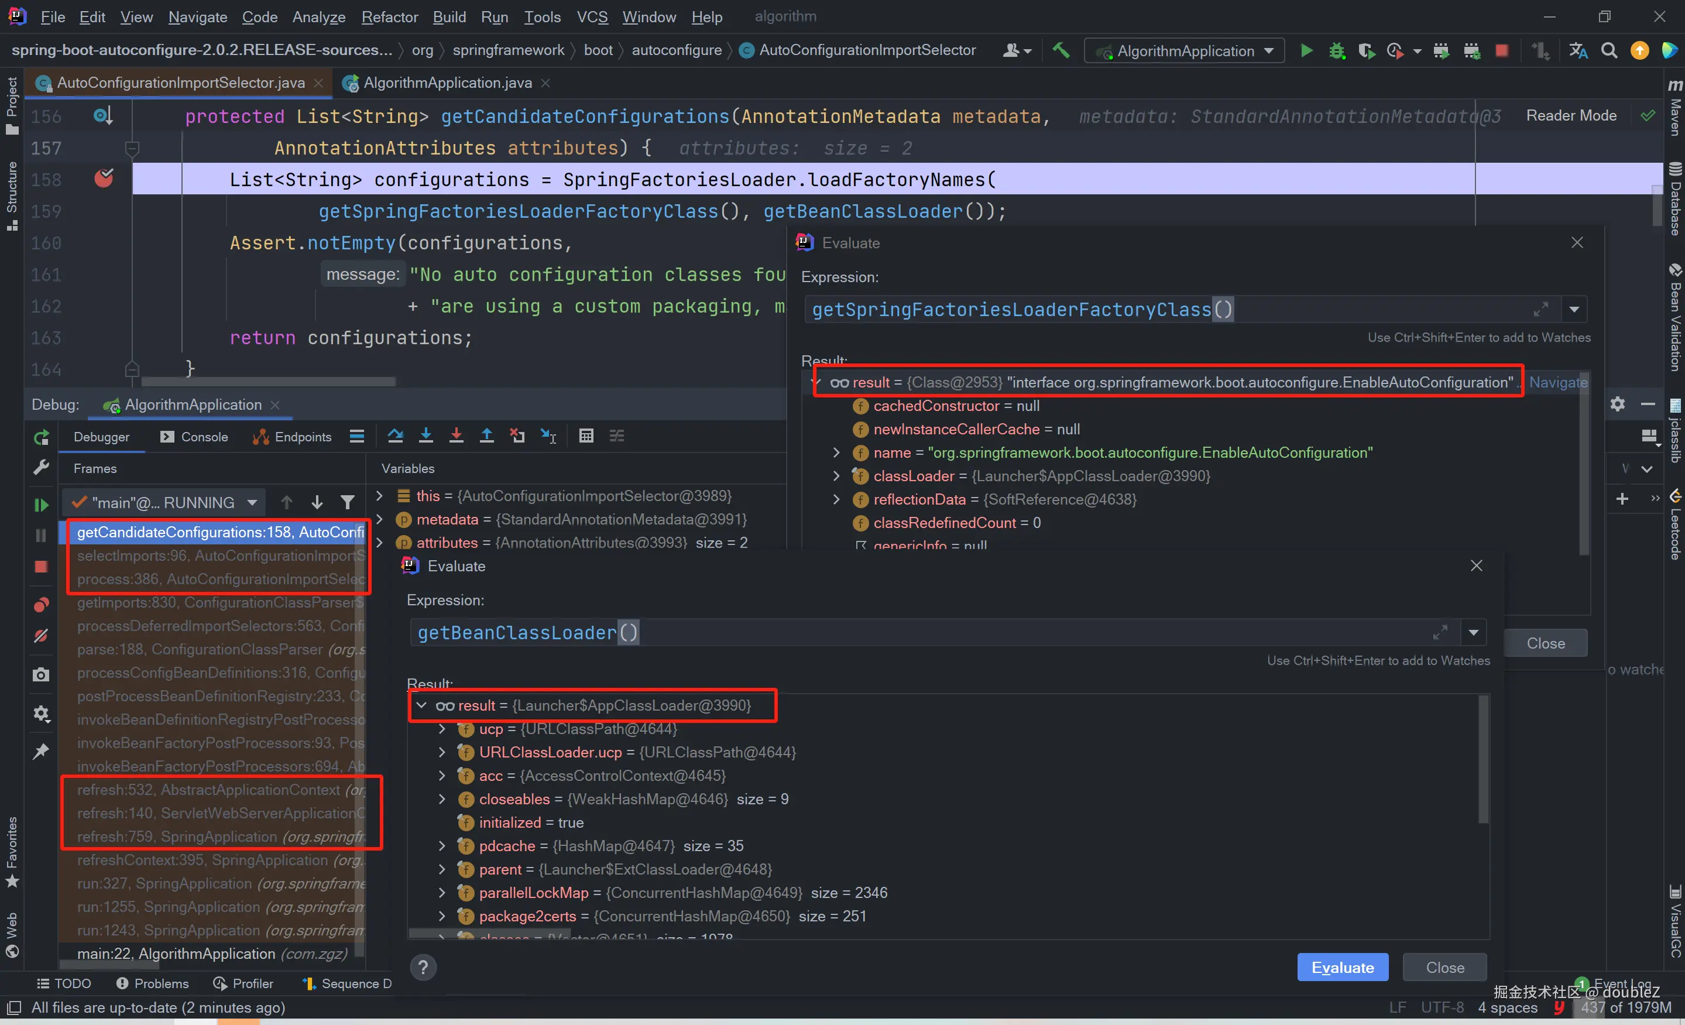Click the Step Over debugger icon
Viewport: 1685px width, 1025px height.
pyautogui.click(x=395, y=436)
